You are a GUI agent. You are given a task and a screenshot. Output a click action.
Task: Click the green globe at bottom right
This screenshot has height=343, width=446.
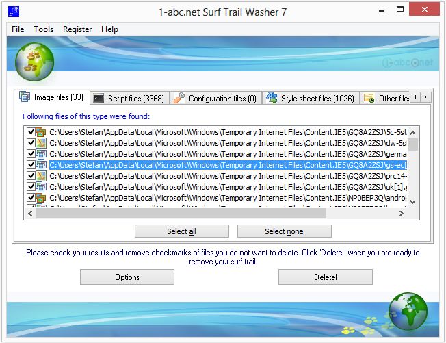[x=408, y=312]
